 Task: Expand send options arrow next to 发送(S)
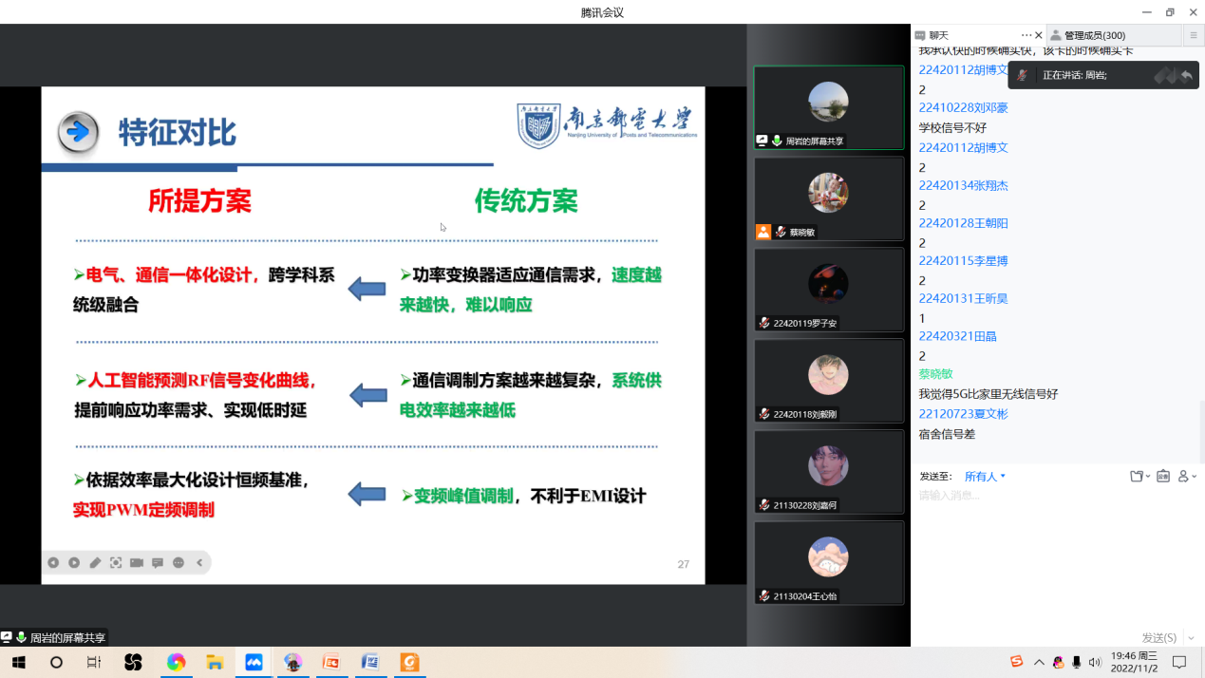pos(1192,638)
